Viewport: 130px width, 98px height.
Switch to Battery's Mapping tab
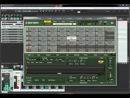pyautogui.click(x=48, y=55)
